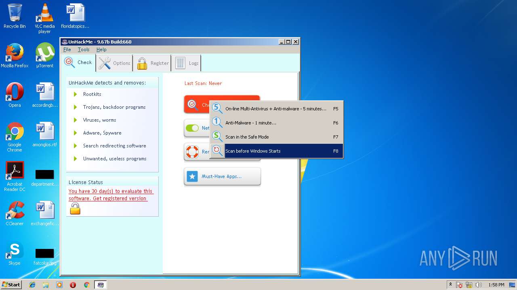517x290 pixels.
Task: Click the red Check button magnifier icon
Action: (193, 105)
